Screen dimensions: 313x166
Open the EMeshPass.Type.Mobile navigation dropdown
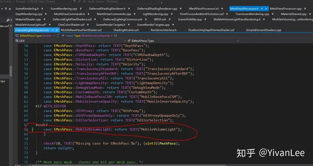[x=54, y=36]
